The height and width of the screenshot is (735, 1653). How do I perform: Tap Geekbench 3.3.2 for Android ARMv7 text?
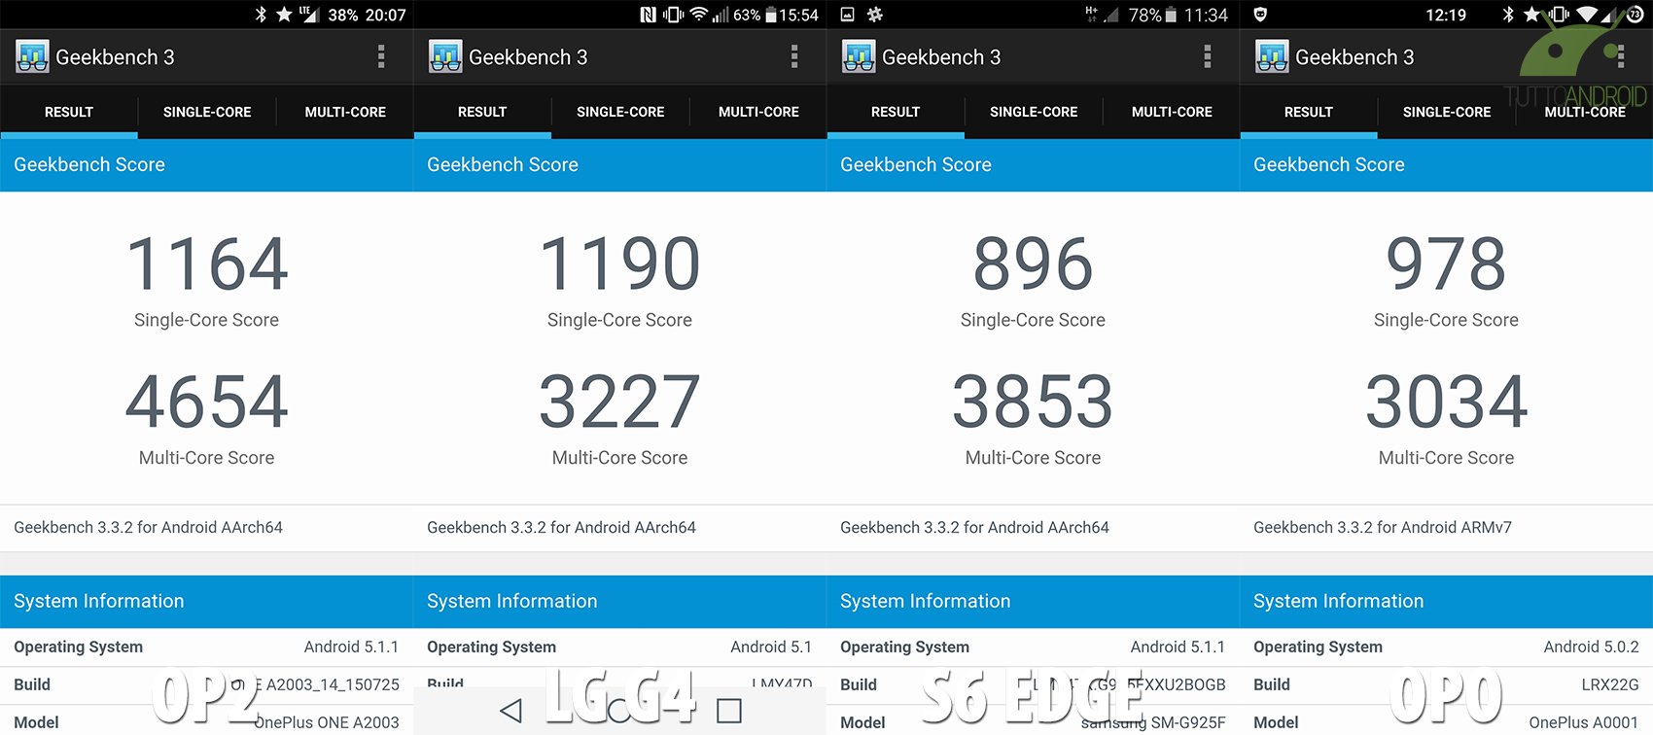(x=1383, y=527)
